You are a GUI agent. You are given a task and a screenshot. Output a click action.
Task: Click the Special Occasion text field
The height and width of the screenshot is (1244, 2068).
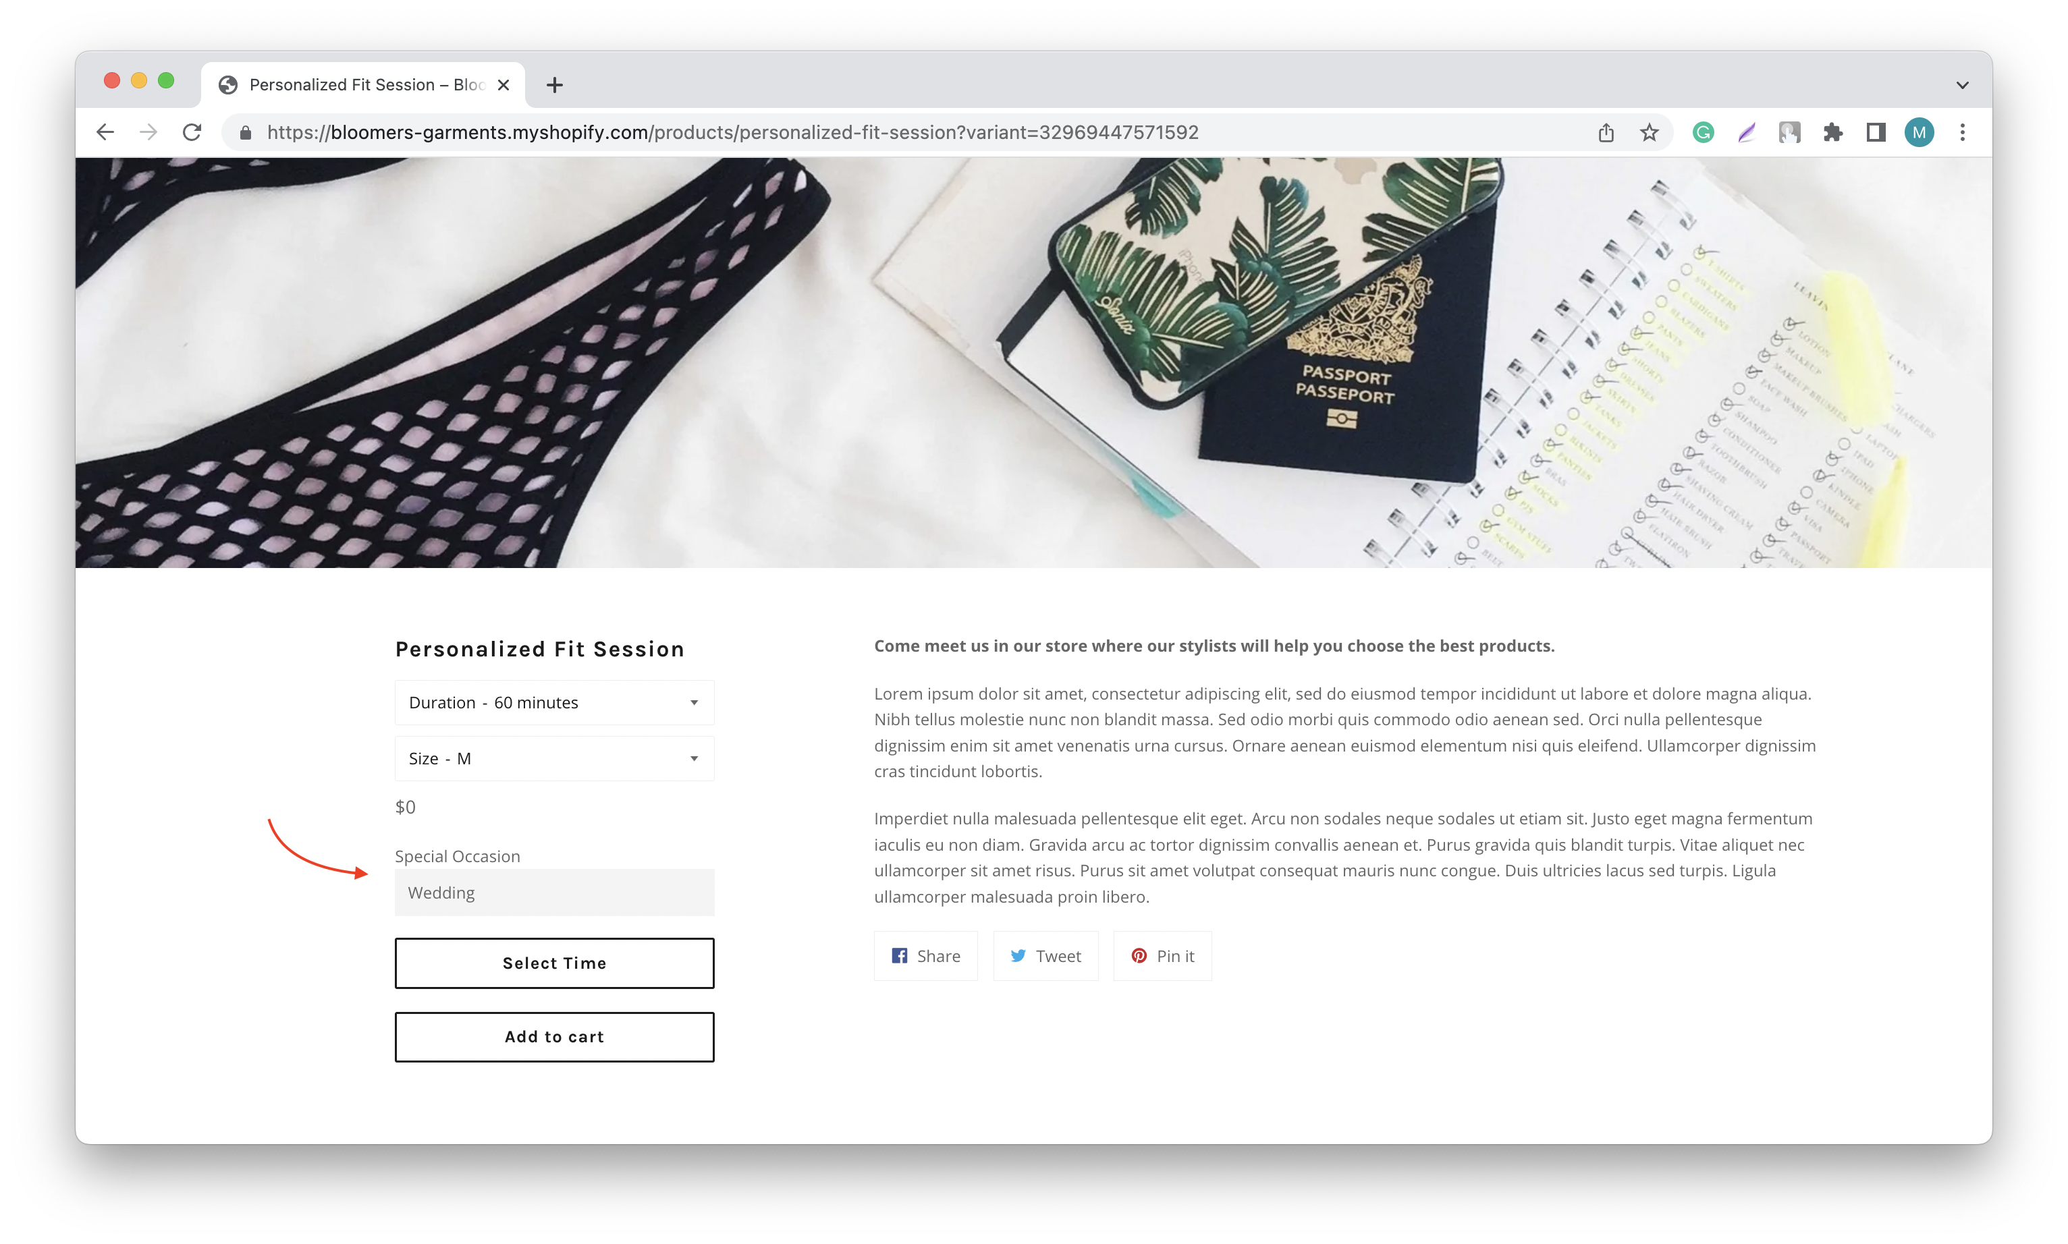tap(554, 893)
